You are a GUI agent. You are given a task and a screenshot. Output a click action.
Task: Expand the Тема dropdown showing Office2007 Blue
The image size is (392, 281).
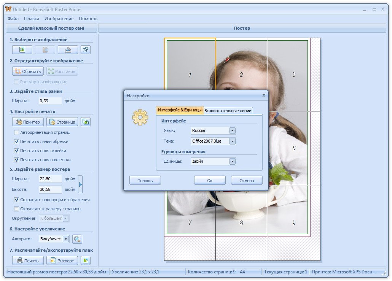click(232, 141)
